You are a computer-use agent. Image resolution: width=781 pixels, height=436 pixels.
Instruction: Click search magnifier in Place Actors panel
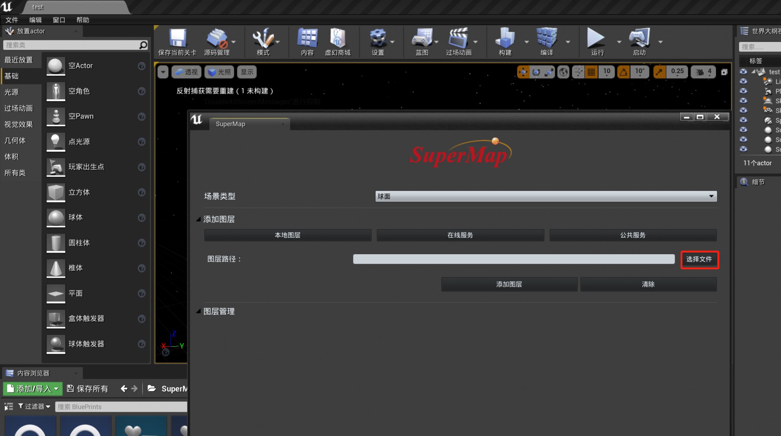point(143,45)
